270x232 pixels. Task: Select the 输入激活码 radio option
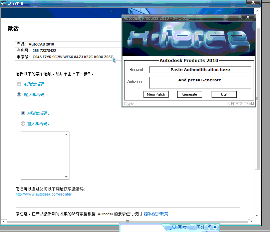[19, 94]
